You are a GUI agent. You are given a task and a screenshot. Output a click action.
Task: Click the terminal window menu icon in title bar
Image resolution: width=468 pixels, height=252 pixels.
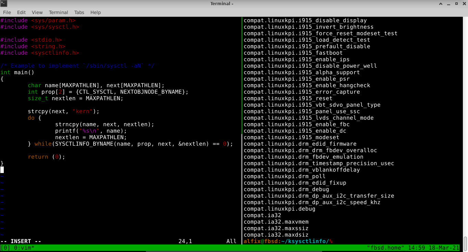click(4, 4)
